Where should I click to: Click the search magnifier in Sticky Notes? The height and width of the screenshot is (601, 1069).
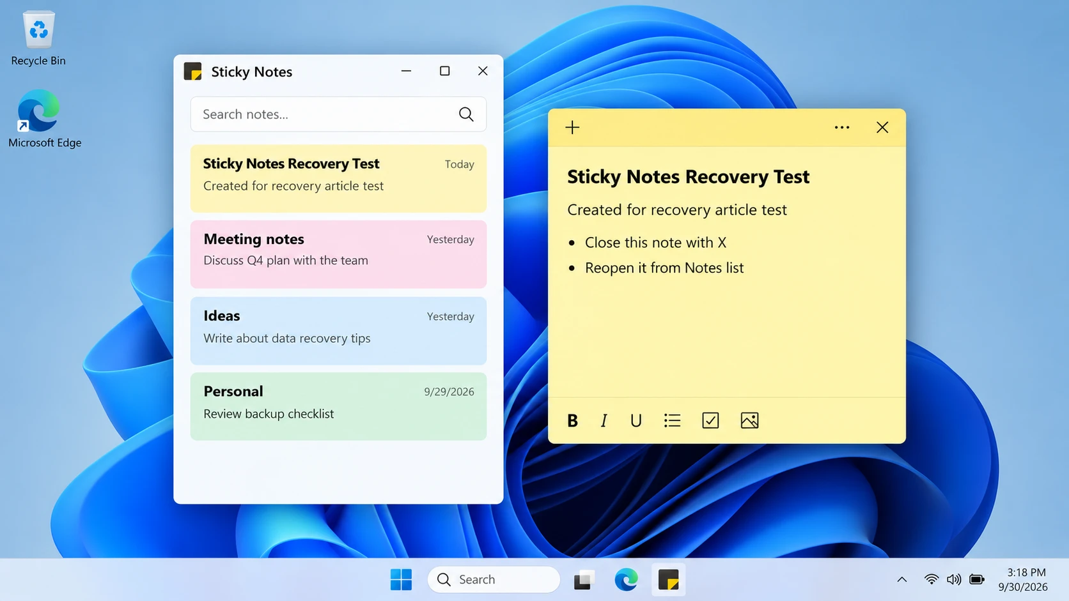(x=466, y=114)
